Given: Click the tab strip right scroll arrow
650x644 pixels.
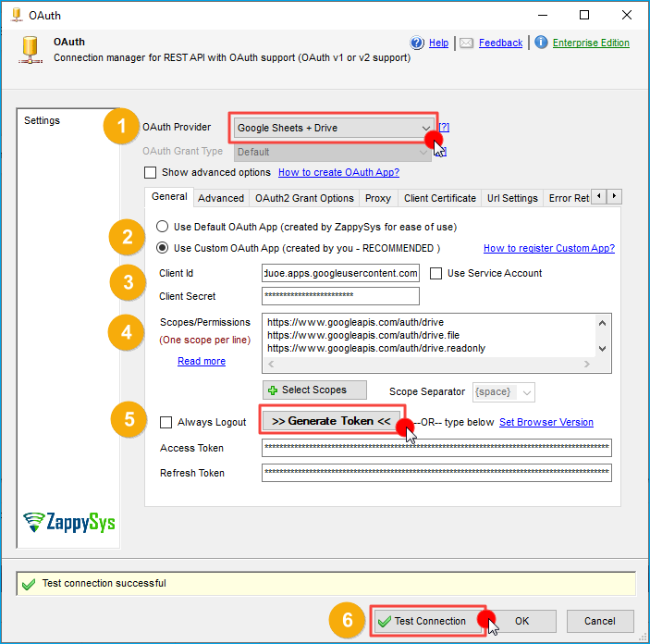Looking at the screenshot, I should pos(613,196).
